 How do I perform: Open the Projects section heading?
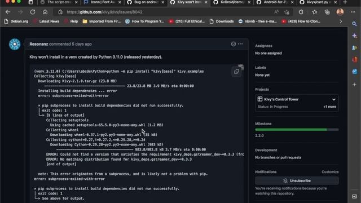point(262,89)
